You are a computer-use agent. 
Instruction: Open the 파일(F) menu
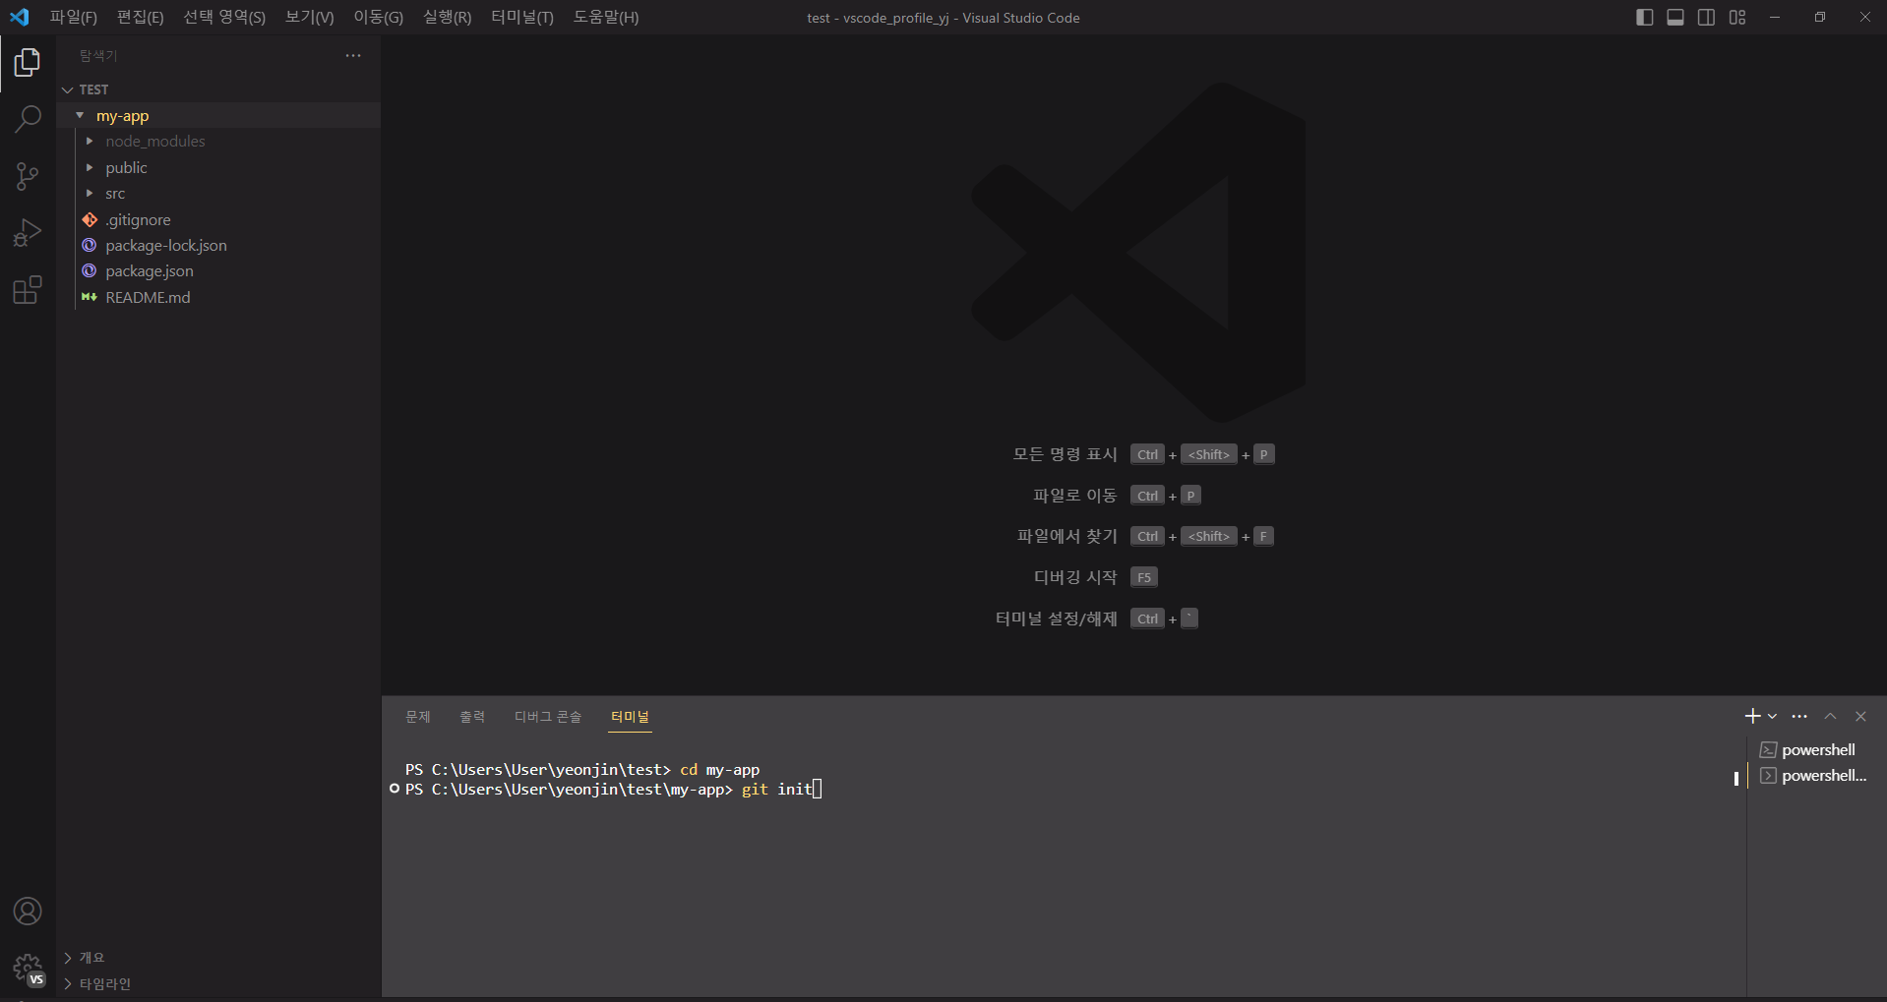(74, 17)
